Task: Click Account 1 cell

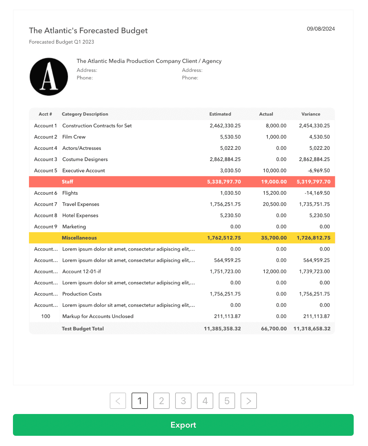Action: [45, 126]
